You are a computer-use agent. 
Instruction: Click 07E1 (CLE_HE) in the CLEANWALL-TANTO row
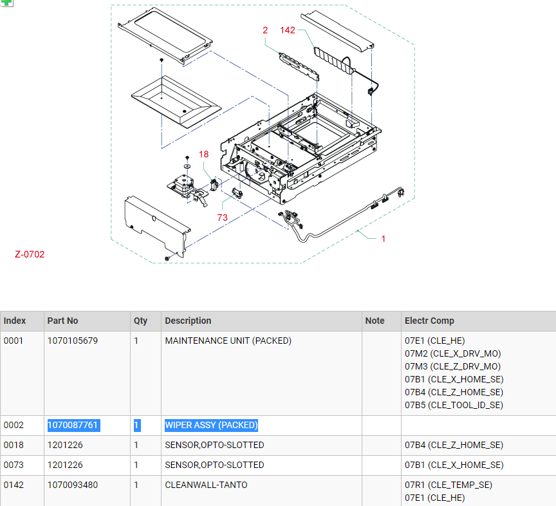coord(435,498)
